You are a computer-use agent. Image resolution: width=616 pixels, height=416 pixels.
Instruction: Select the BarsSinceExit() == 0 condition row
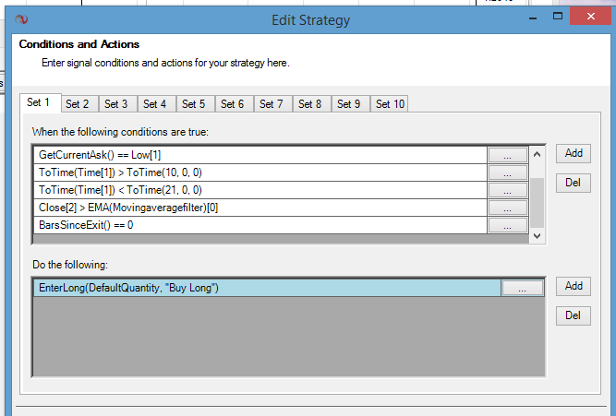pos(259,225)
